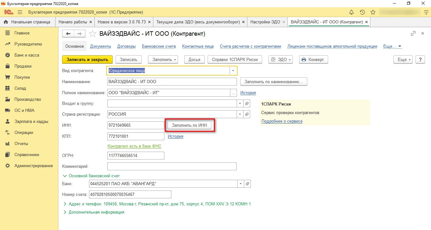Viewport: 431px width, 230px height.
Task: Open the Еще command dropdown
Action: [403, 60]
